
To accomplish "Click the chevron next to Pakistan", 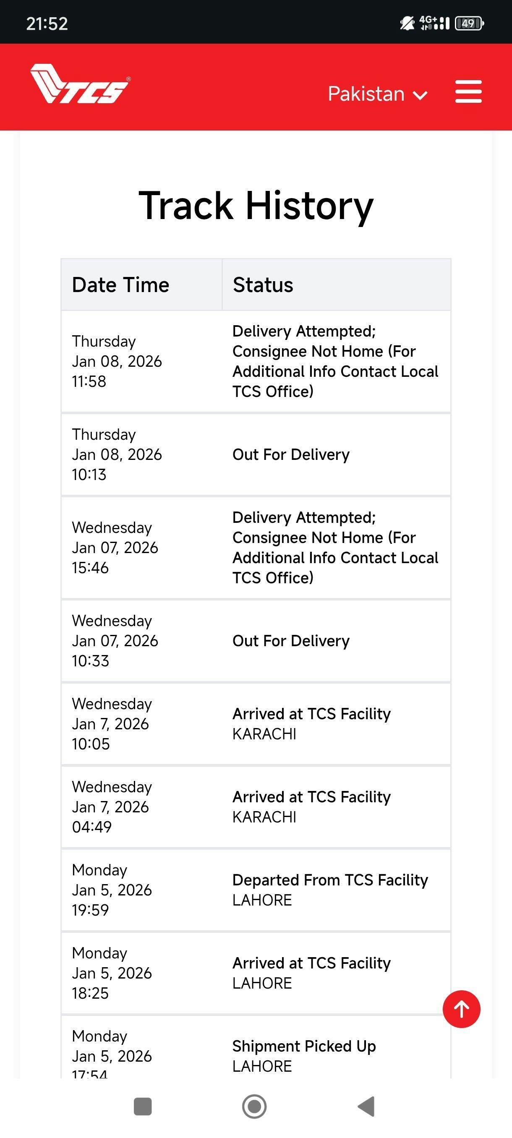I will pyautogui.click(x=420, y=95).
